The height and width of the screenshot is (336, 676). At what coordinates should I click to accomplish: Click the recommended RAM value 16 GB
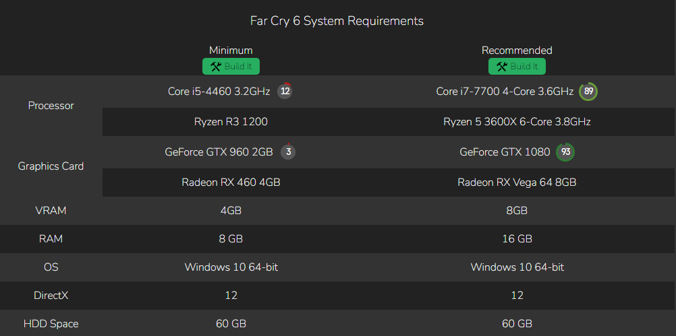click(x=517, y=239)
